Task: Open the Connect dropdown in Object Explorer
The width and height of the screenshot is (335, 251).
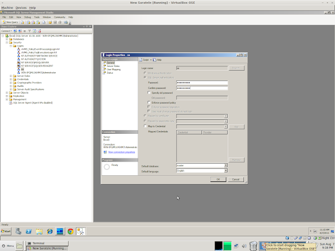Action: pos(6,31)
